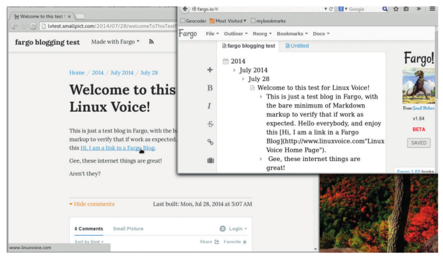Click the back arrow in Chrome window
Viewport: 443px width, 258px height.
pyautogui.click(x=14, y=26)
